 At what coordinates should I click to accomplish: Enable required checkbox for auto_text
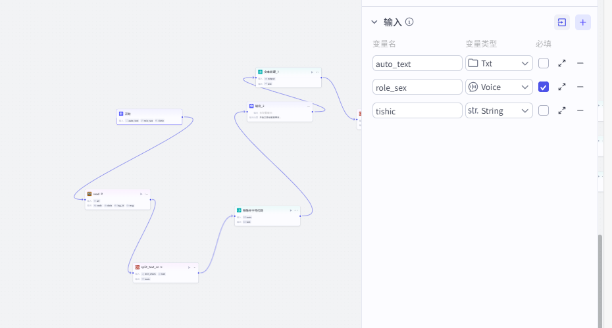pos(544,63)
